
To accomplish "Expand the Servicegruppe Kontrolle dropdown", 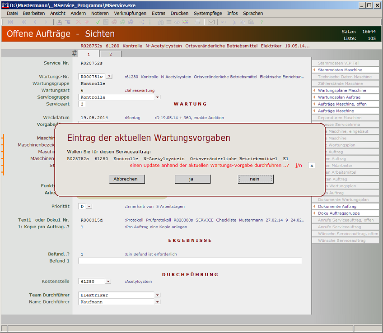I will (157, 97).
